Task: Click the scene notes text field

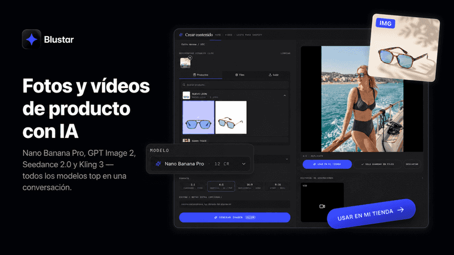Action: click(235, 204)
